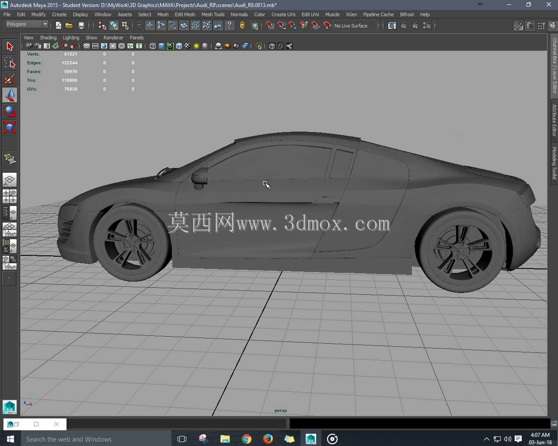This screenshot has height=446, width=558.
Task: Toggle lock current selection padlock
Action: (x=242, y=26)
